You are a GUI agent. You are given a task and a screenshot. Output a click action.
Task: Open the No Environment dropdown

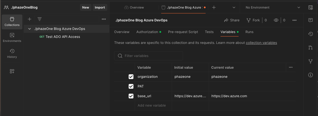273,7
